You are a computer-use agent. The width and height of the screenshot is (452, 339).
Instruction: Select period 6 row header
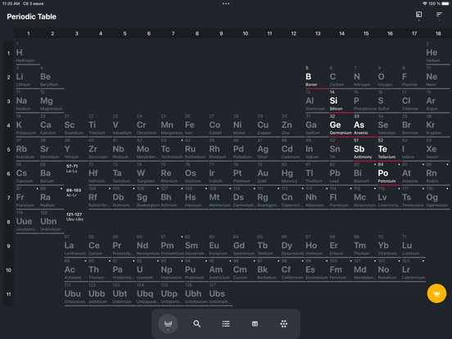tap(9, 174)
